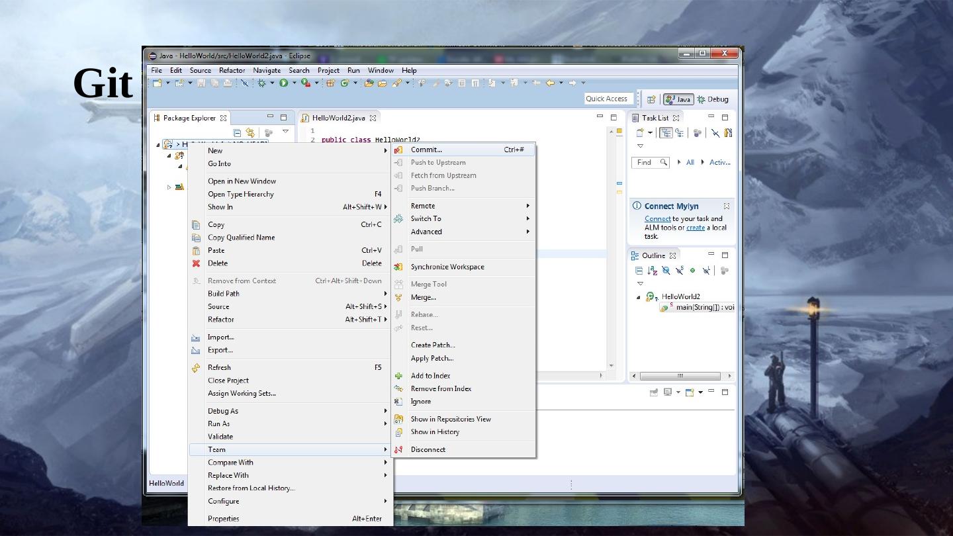Click the Open Perspective icon
The image size is (953, 536).
651,99
